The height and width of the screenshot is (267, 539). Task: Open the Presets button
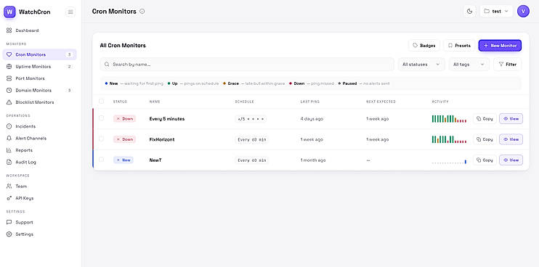click(x=459, y=45)
